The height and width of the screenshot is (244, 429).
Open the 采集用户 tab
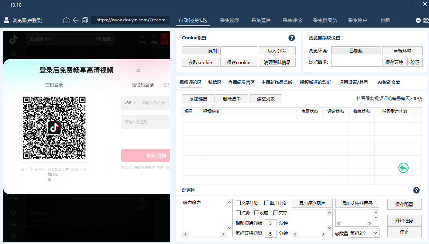tap(358, 21)
